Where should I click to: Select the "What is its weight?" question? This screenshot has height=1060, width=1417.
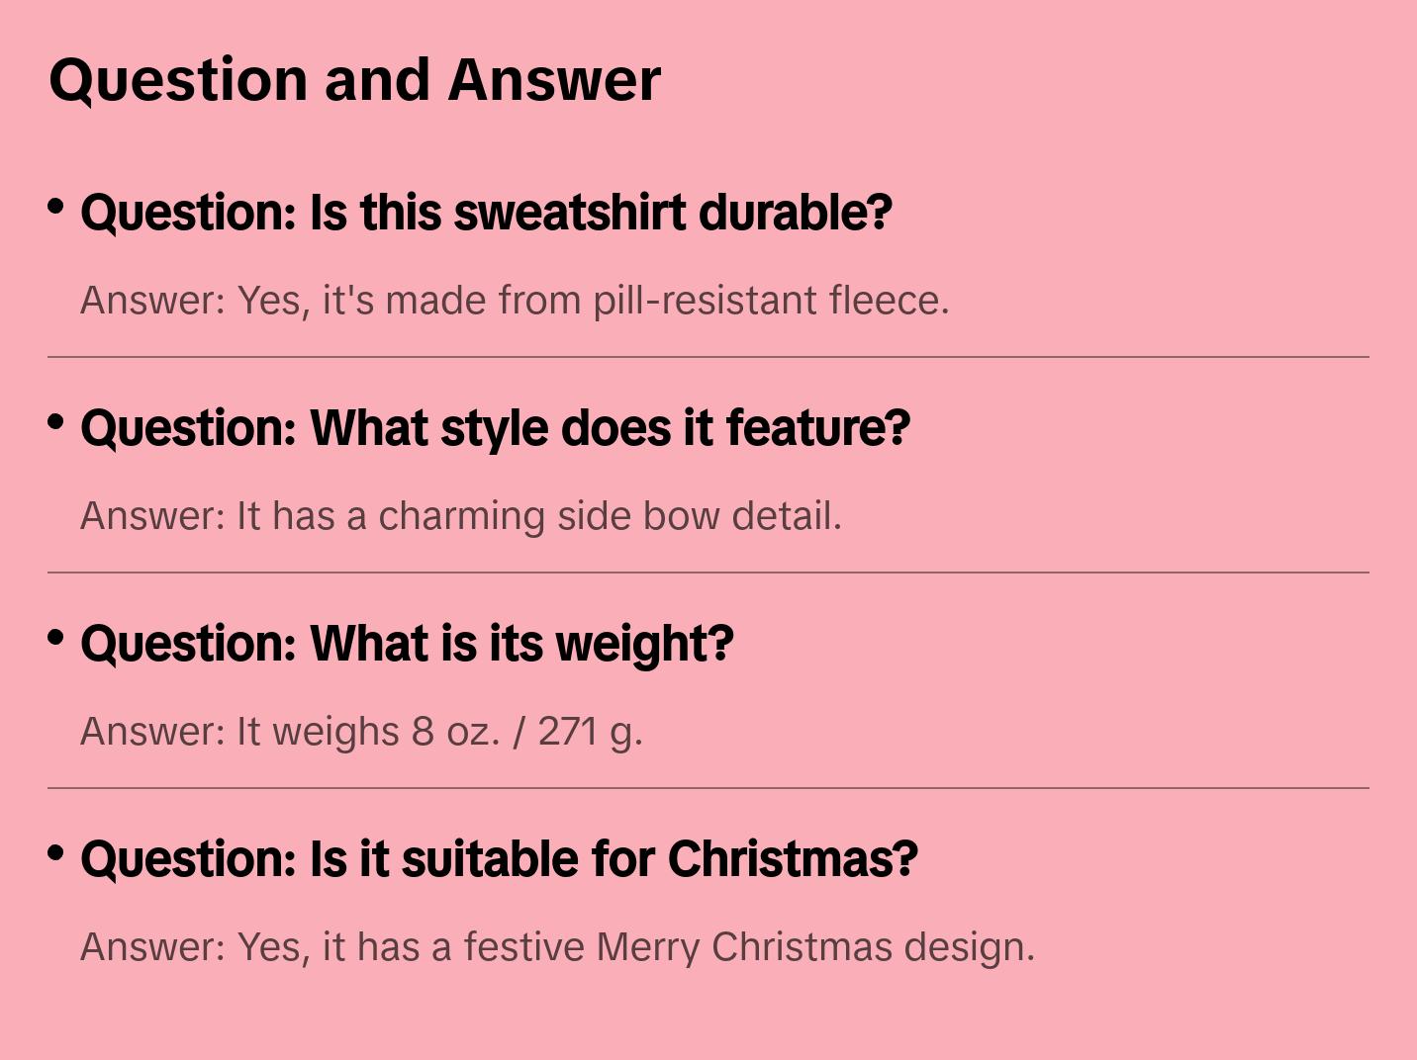407,644
